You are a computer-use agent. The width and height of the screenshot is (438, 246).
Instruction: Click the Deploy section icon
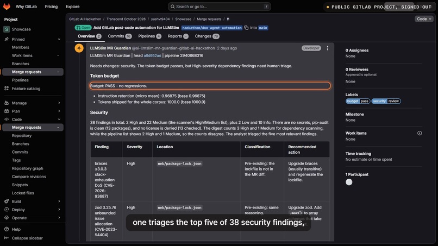tap(7, 210)
